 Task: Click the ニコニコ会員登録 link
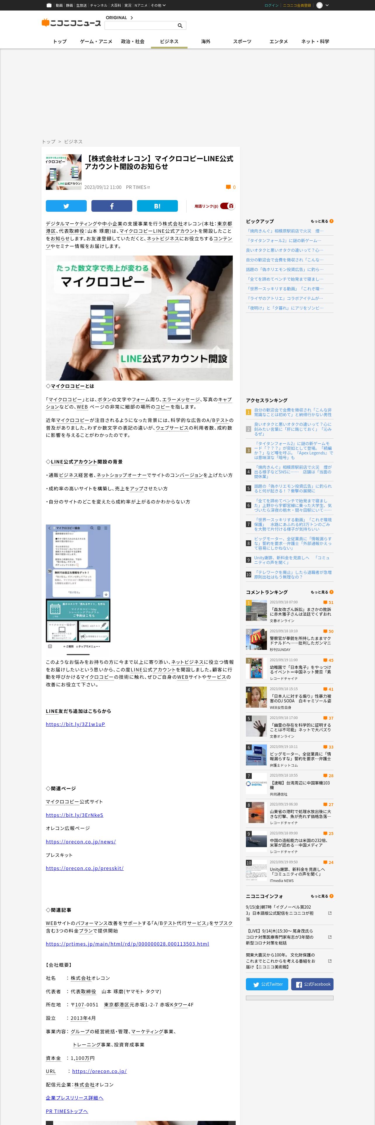[x=297, y=5]
